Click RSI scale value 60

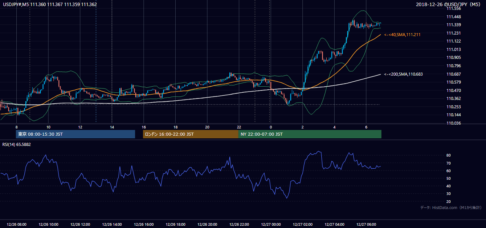(449, 171)
